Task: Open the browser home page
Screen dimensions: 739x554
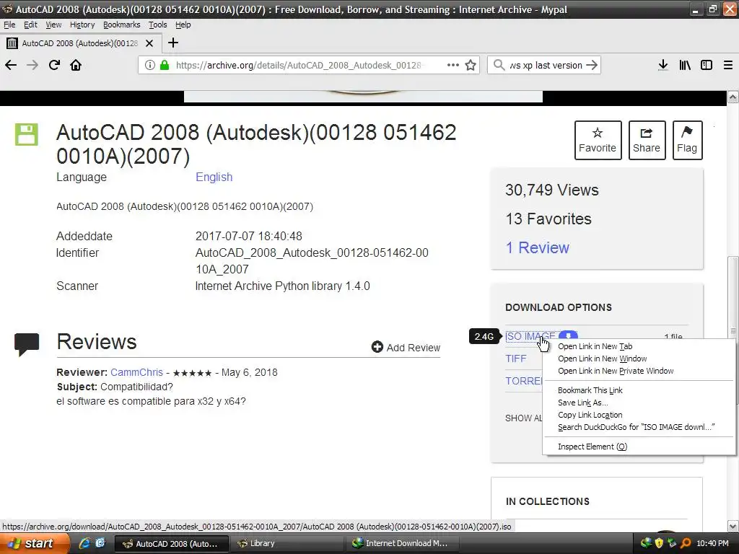Action: (76, 65)
